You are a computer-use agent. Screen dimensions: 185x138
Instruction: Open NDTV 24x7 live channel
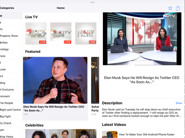click(x=36, y=33)
